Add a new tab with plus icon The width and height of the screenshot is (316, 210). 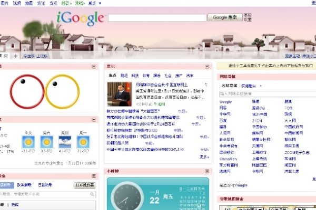15,56
